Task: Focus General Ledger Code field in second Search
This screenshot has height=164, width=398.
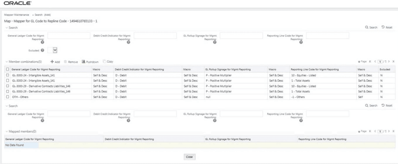Action: [69, 114]
